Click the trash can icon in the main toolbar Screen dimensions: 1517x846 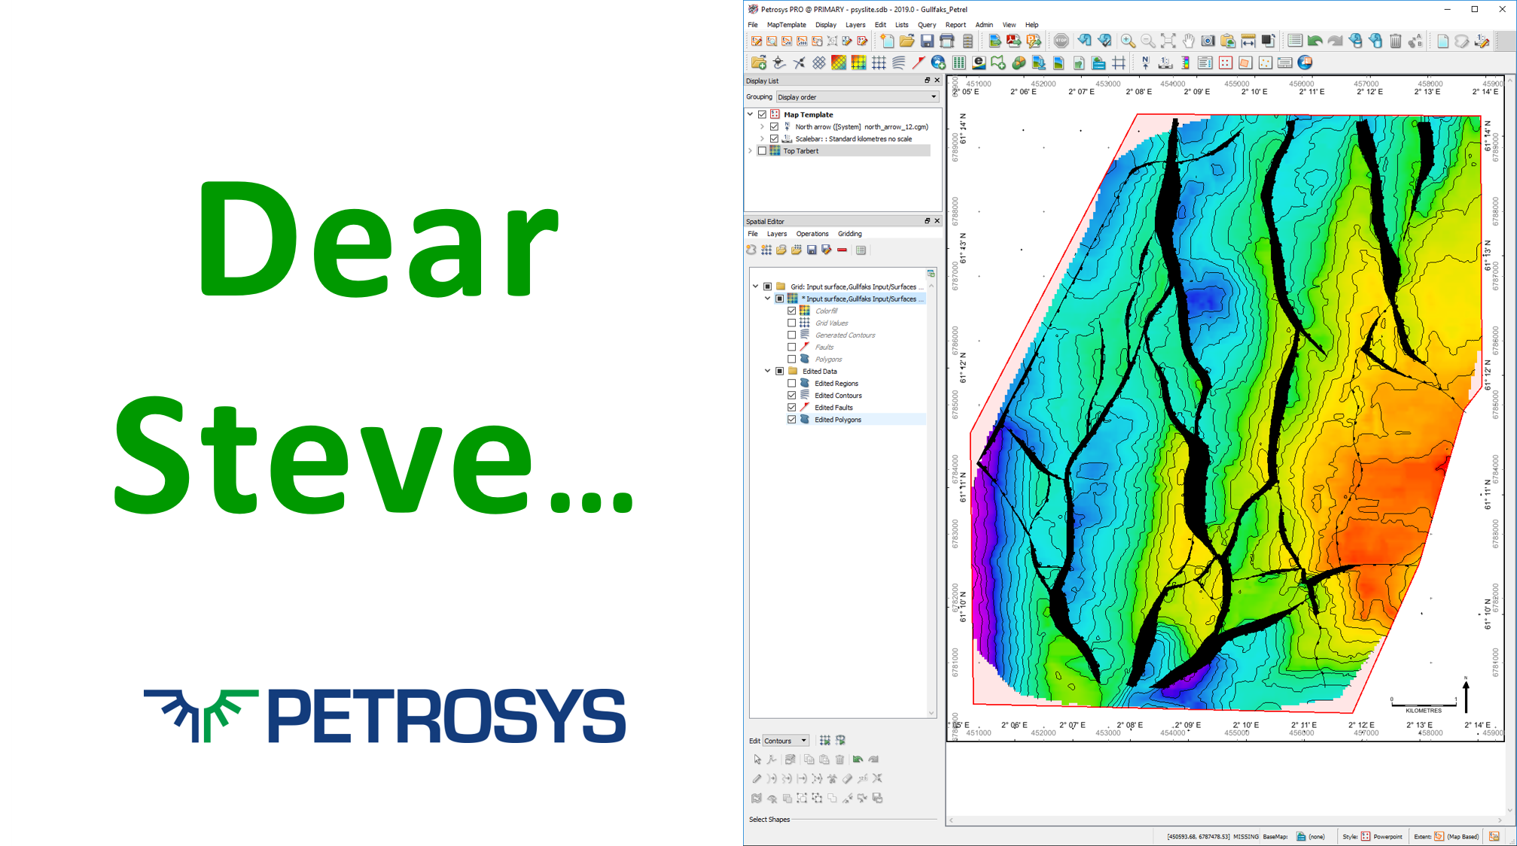point(1395,41)
